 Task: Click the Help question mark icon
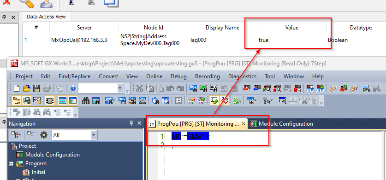coord(73,88)
